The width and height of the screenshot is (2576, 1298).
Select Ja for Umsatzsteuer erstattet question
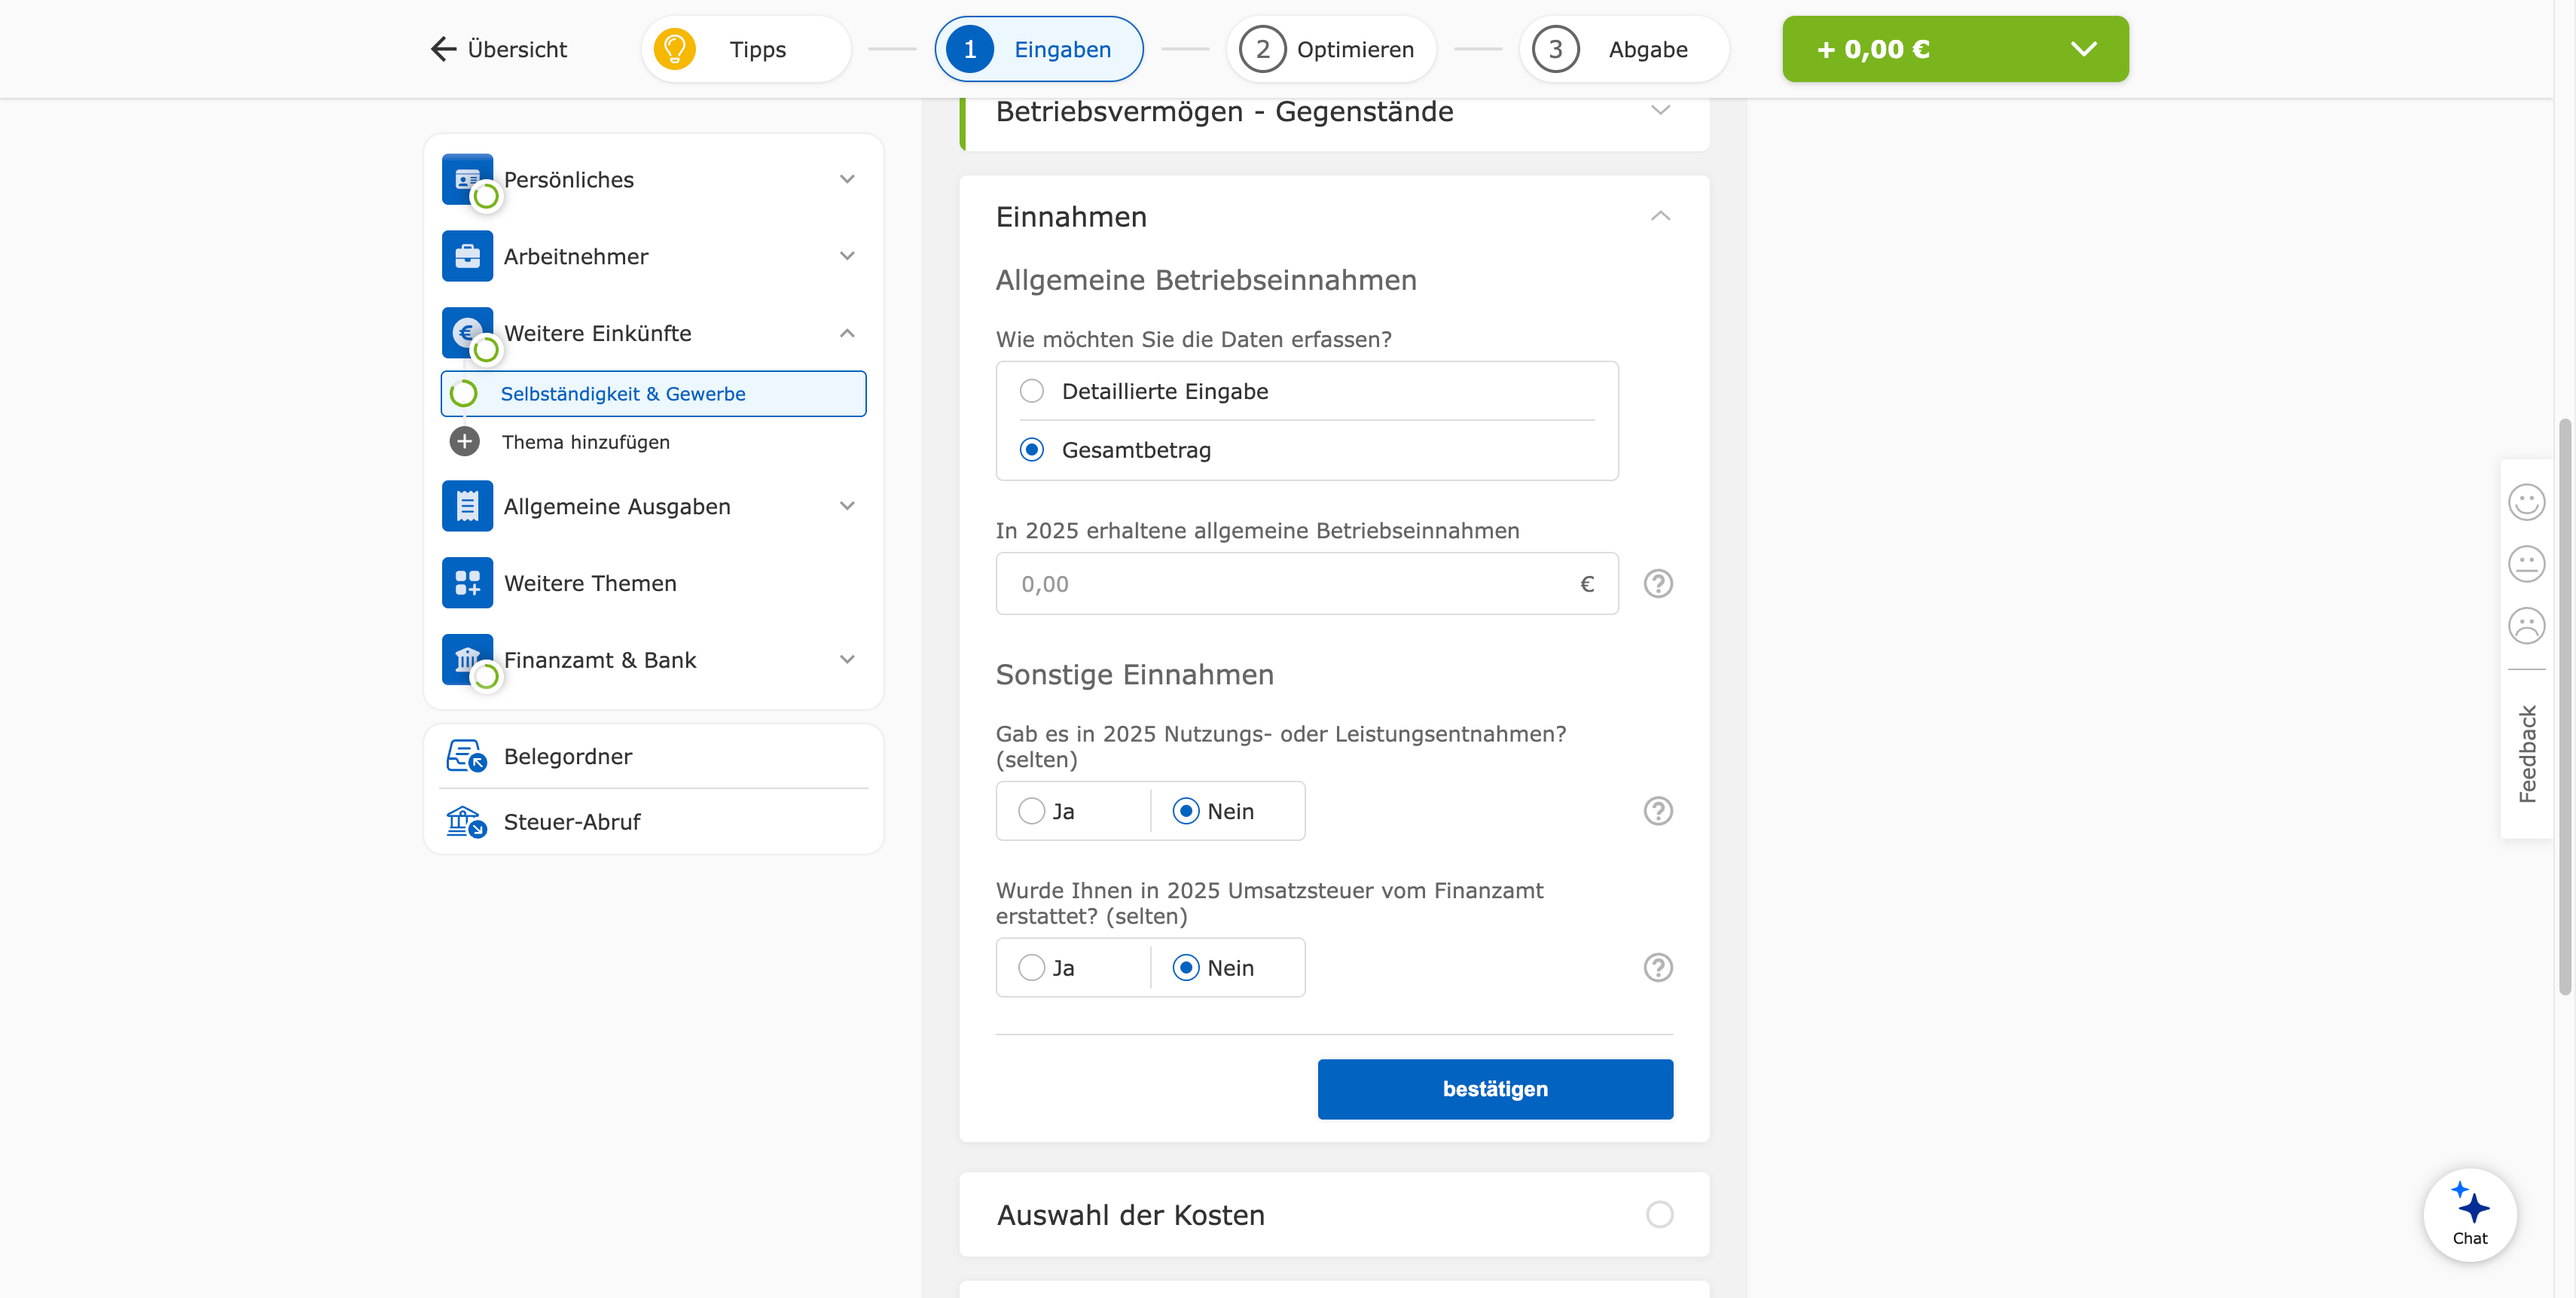1032,967
